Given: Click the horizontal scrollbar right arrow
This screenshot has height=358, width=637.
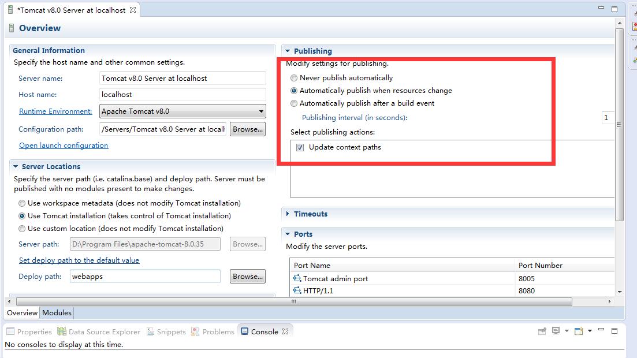Looking at the screenshot, I should [609, 301].
